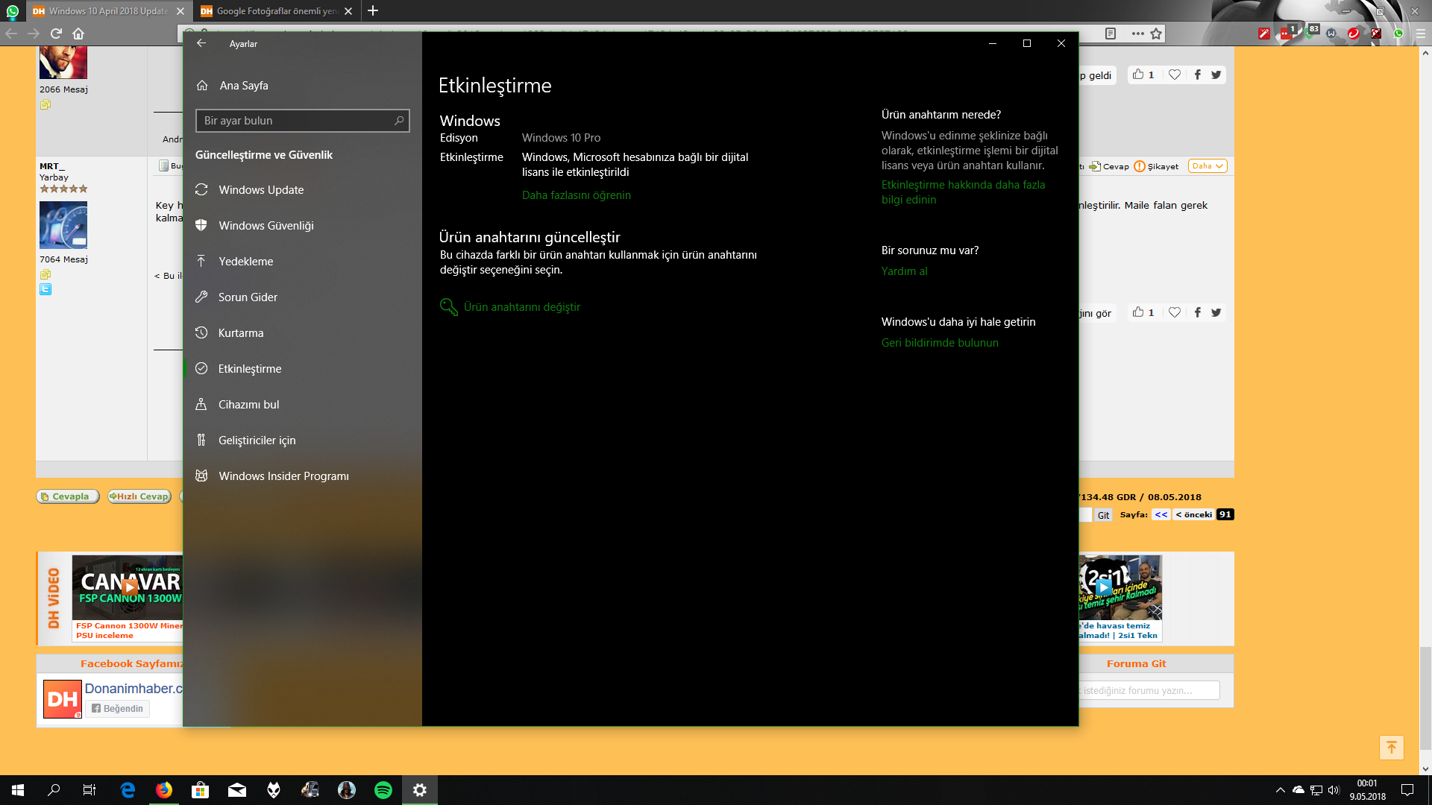The width and height of the screenshot is (1432, 805).
Task: Click the Facebook 'Beğendin' button
Action: click(x=118, y=709)
